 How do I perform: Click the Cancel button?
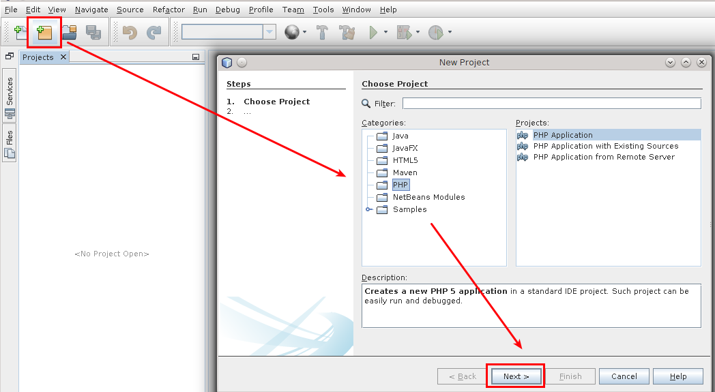pyautogui.click(x=624, y=376)
